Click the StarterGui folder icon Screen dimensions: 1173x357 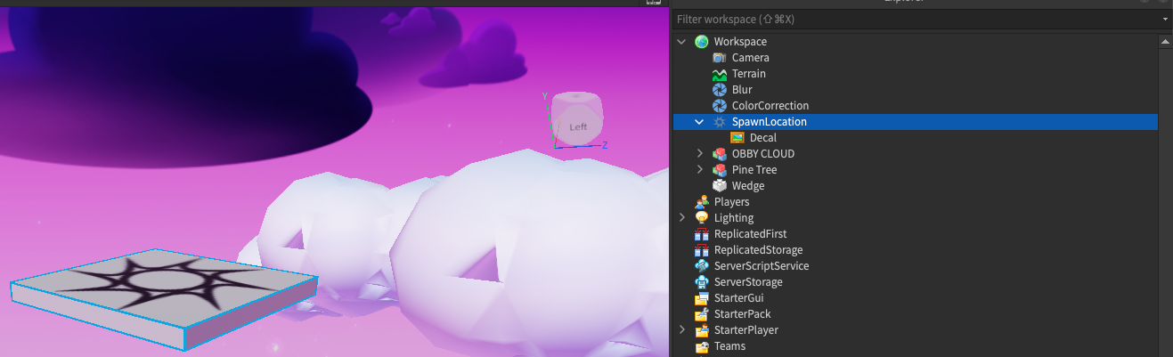tap(702, 298)
